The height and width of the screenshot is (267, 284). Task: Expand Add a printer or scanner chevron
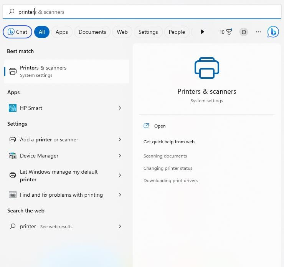(x=120, y=139)
